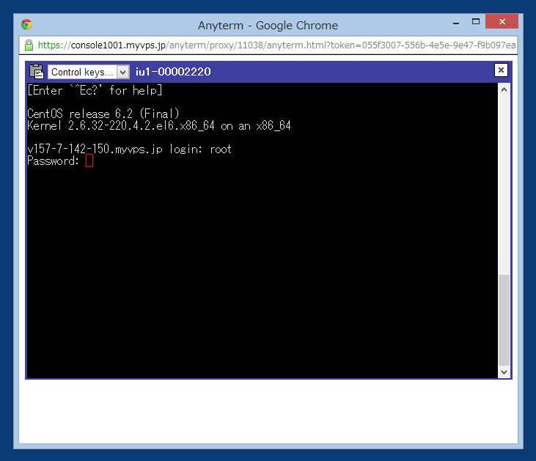
Task: Click the paste clipboard icon in Anyterm
Action: coord(36,71)
